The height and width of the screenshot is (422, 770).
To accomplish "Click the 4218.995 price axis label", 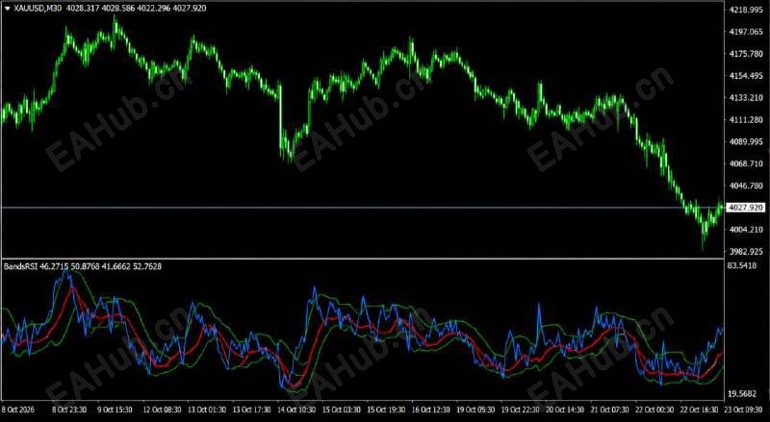I will (747, 10).
